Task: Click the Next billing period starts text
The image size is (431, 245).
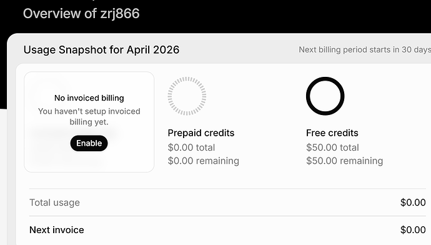Action: [x=365, y=50]
